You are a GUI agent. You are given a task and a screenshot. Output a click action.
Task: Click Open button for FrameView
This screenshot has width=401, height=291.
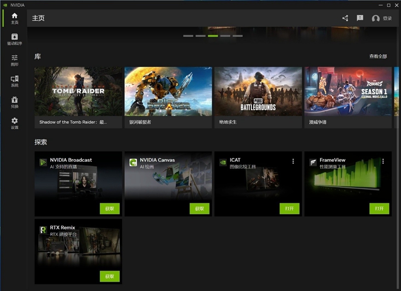click(x=379, y=208)
